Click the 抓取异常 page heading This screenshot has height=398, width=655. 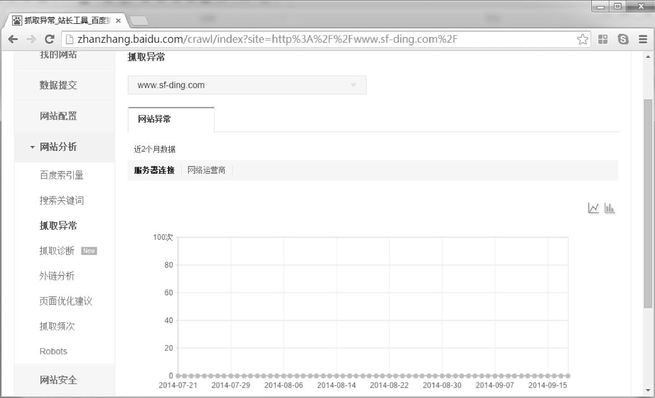tap(146, 57)
